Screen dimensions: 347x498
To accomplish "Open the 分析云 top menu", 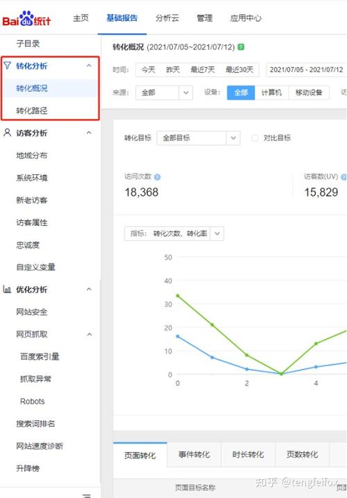I will pos(167,18).
